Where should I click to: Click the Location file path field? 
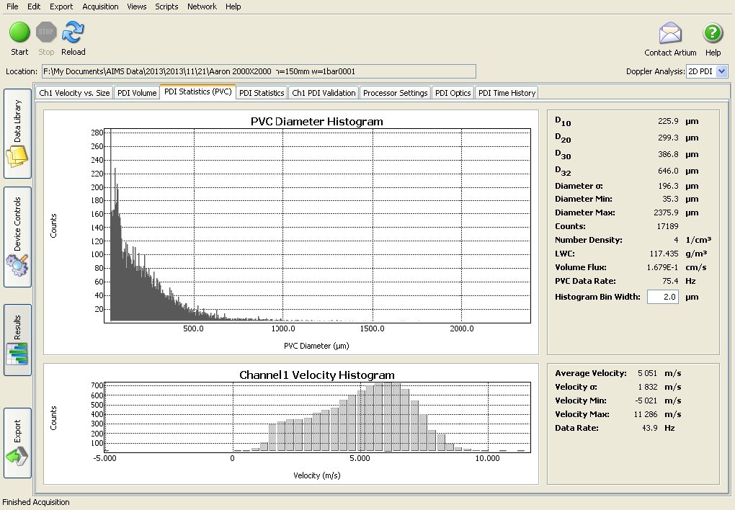pos(258,71)
